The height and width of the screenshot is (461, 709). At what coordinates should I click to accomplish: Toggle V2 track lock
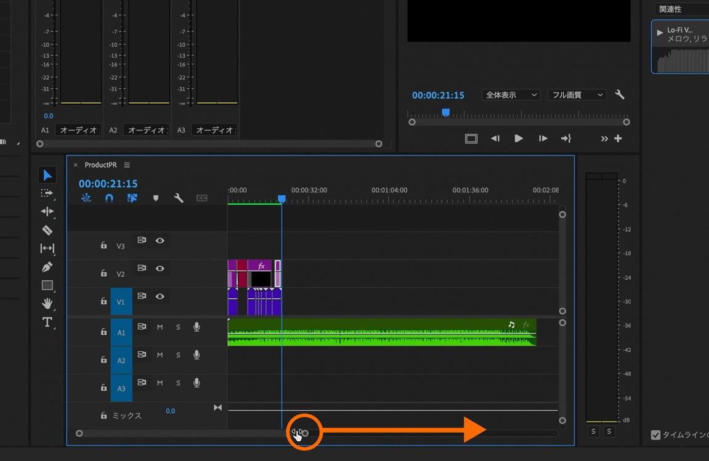click(103, 273)
